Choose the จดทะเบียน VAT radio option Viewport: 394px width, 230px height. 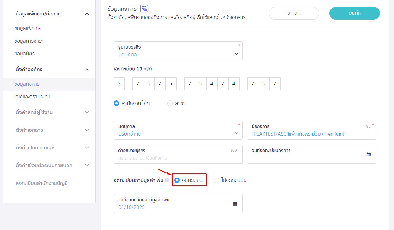pos(177,180)
